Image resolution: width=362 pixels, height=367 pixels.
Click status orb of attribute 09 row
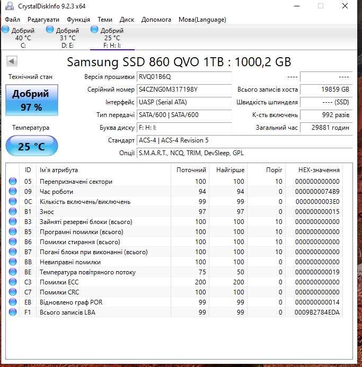click(x=13, y=191)
